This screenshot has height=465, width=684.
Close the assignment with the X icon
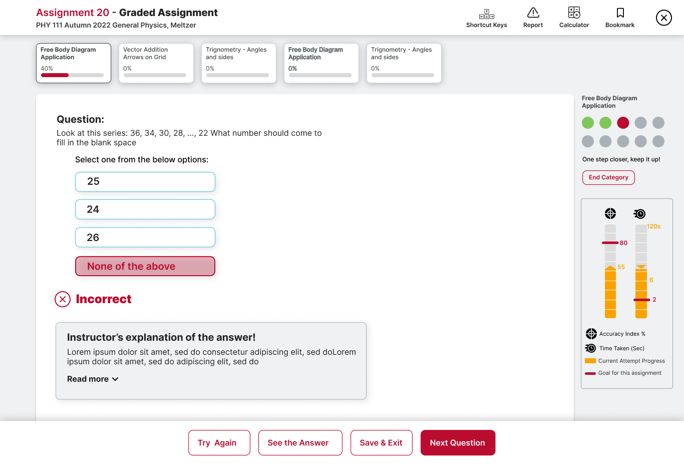[x=663, y=18]
